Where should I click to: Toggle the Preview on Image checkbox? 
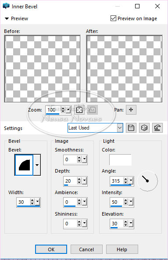tap(113, 18)
